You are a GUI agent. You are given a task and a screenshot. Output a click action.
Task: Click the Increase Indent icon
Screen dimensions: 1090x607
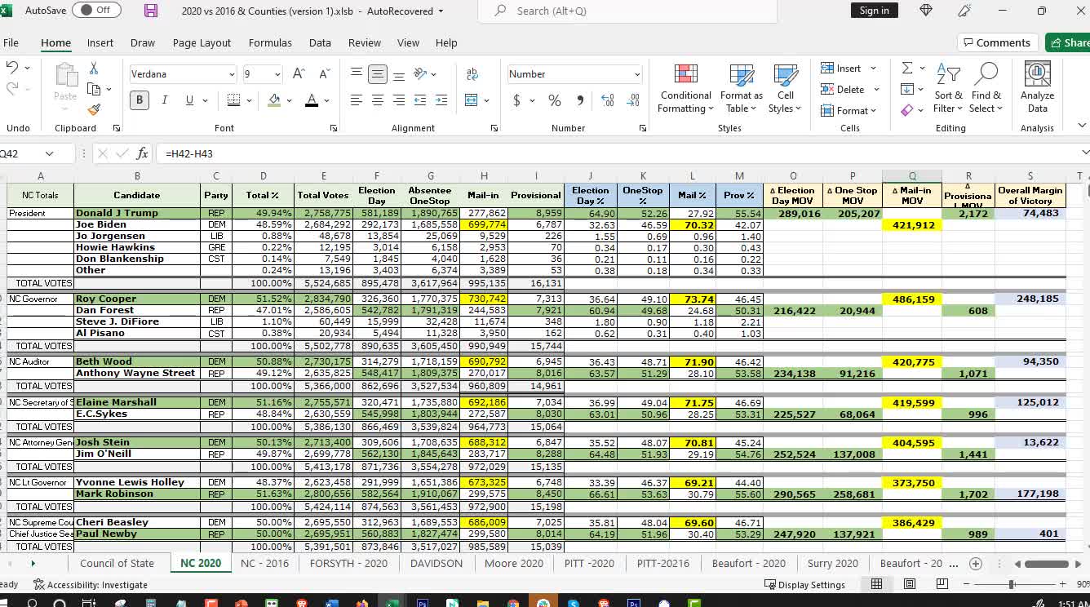point(441,100)
